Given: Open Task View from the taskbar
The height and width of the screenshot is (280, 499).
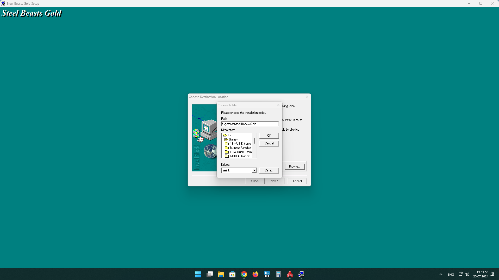Looking at the screenshot, I should coord(210,274).
